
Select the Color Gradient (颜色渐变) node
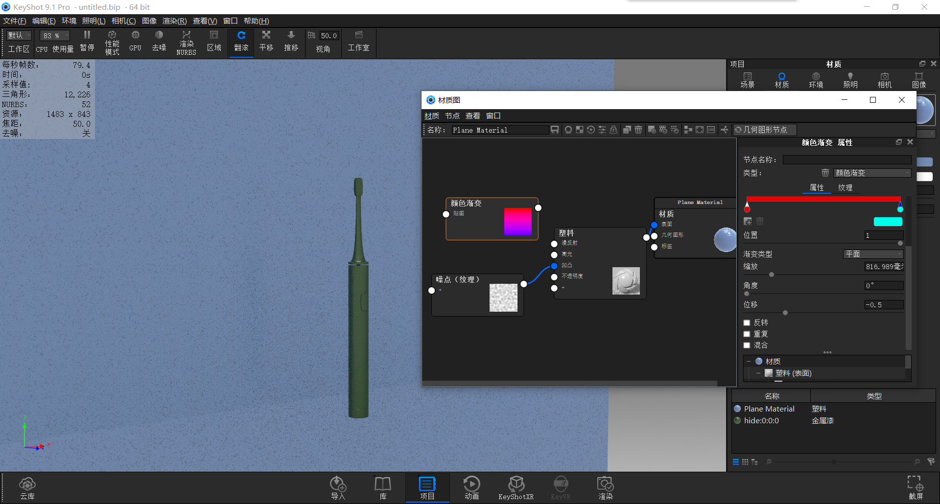click(492, 219)
